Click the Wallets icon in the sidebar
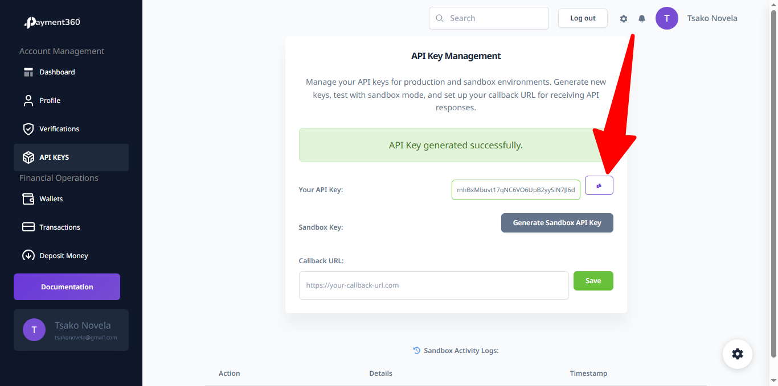This screenshot has height=386, width=778. pyautogui.click(x=28, y=199)
